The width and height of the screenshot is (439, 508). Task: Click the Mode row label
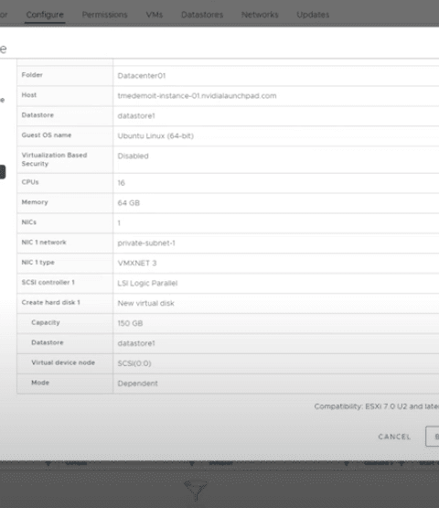tap(40, 383)
